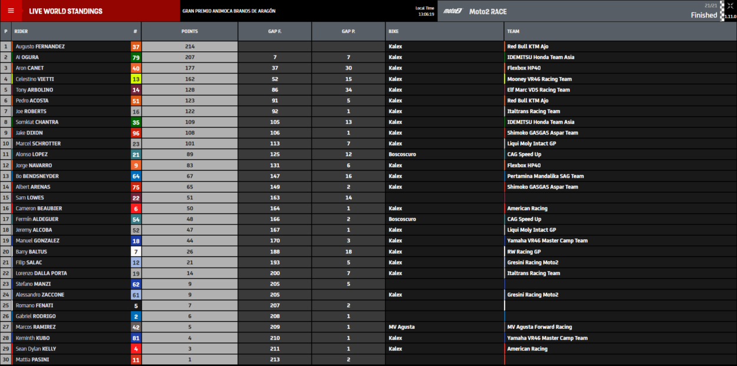Select rider Sam LOWES row
Viewport: 737px width, 366px height.
coord(29,197)
